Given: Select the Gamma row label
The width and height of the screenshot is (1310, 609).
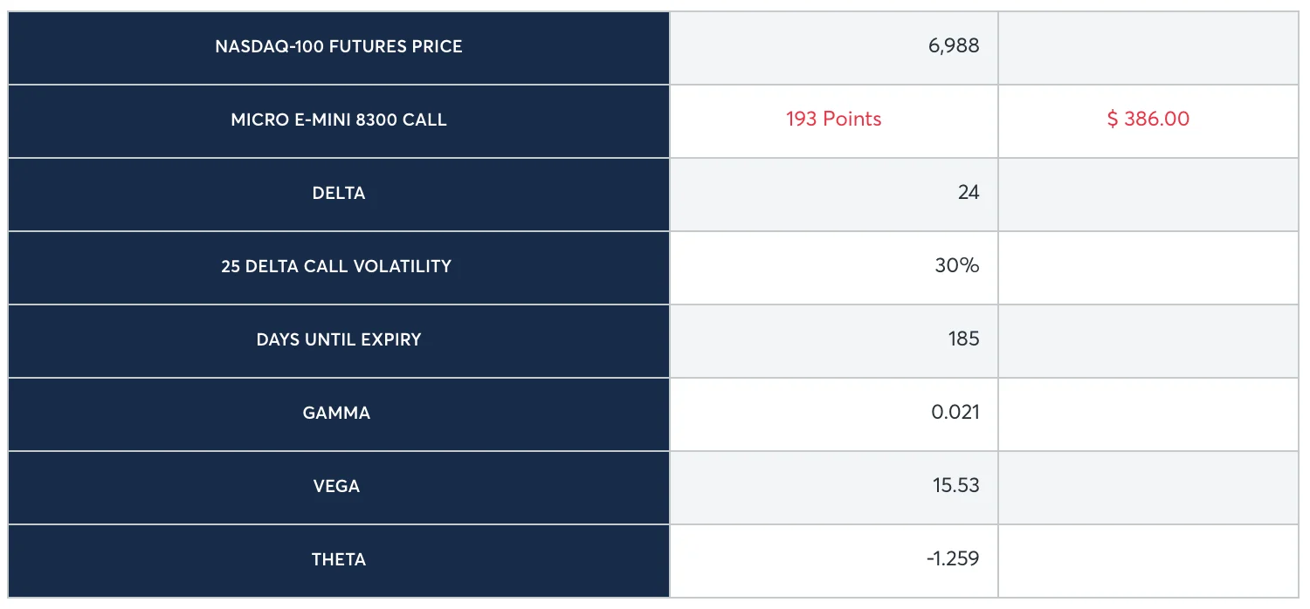Looking at the screenshot, I should [x=337, y=414].
